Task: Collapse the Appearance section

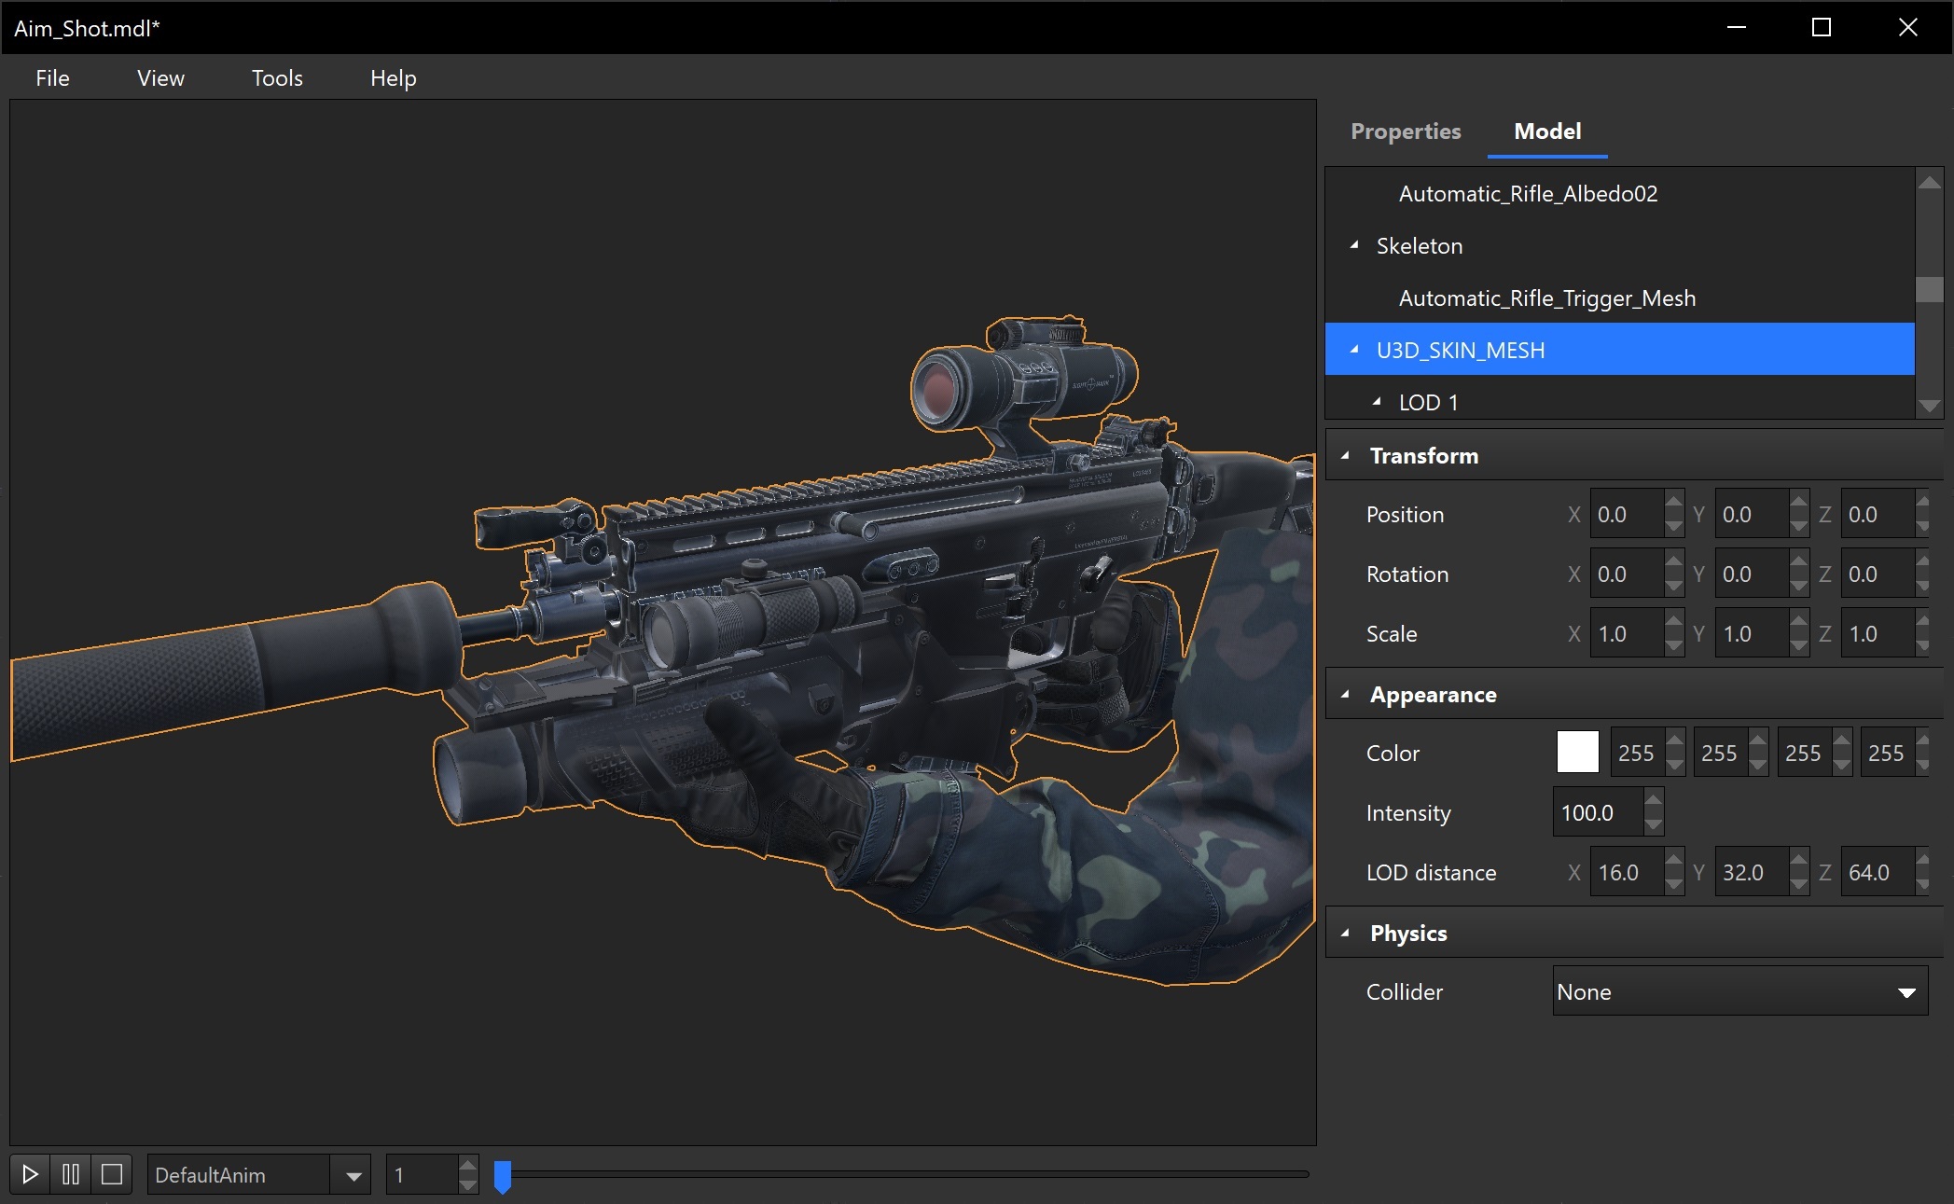Action: [1346, 694]
